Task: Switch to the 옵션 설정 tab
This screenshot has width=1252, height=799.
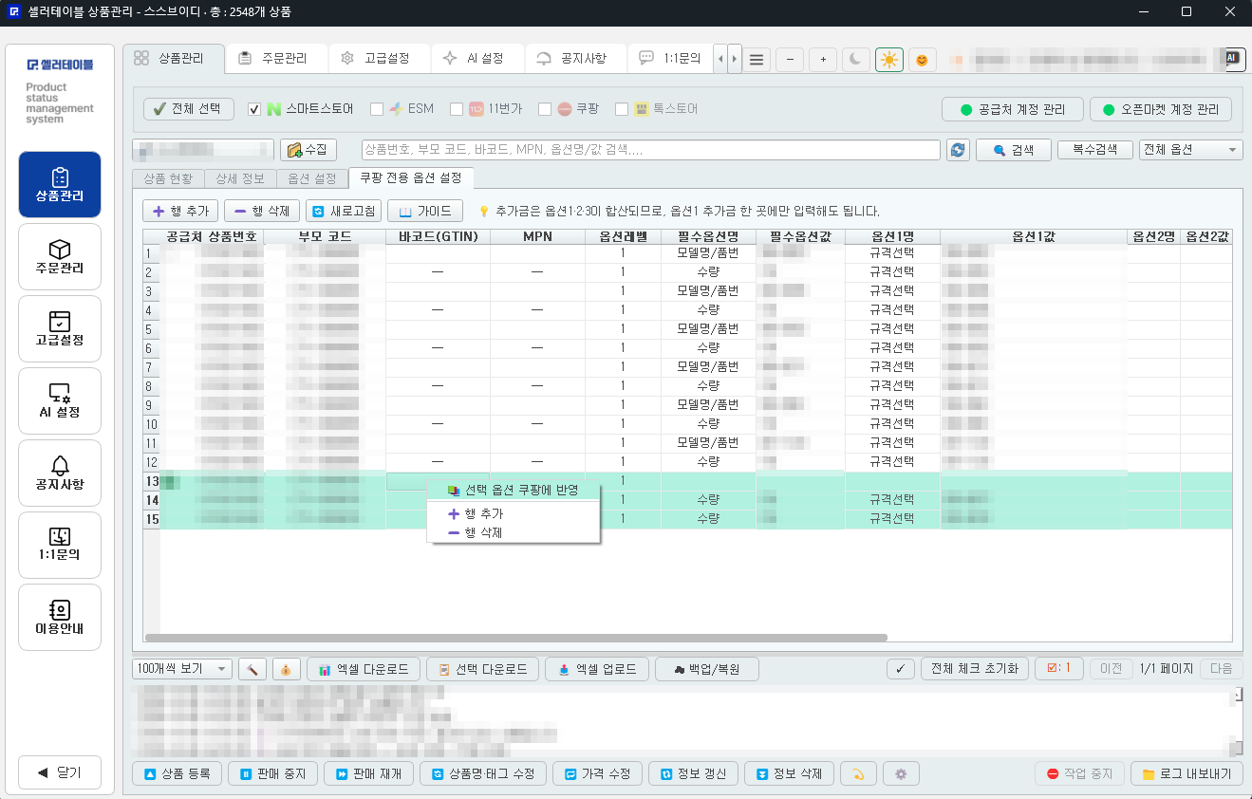Action: (x=312, y=178)
